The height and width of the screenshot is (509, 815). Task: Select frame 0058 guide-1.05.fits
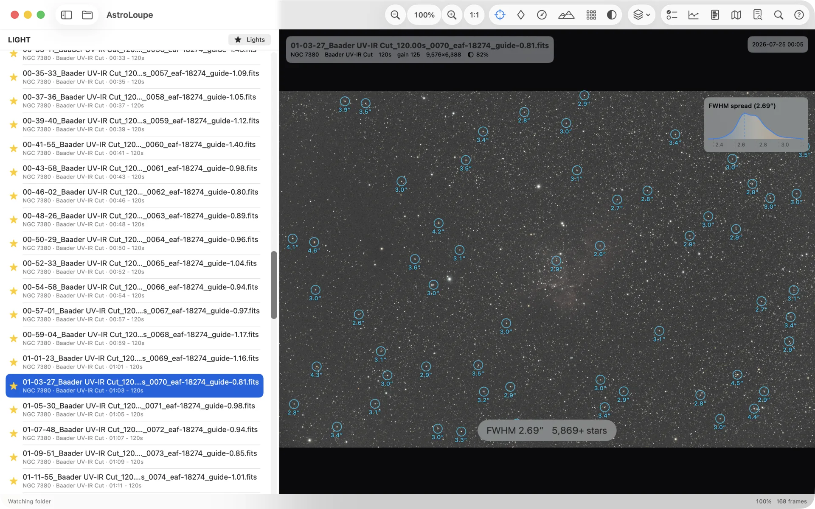134,101
